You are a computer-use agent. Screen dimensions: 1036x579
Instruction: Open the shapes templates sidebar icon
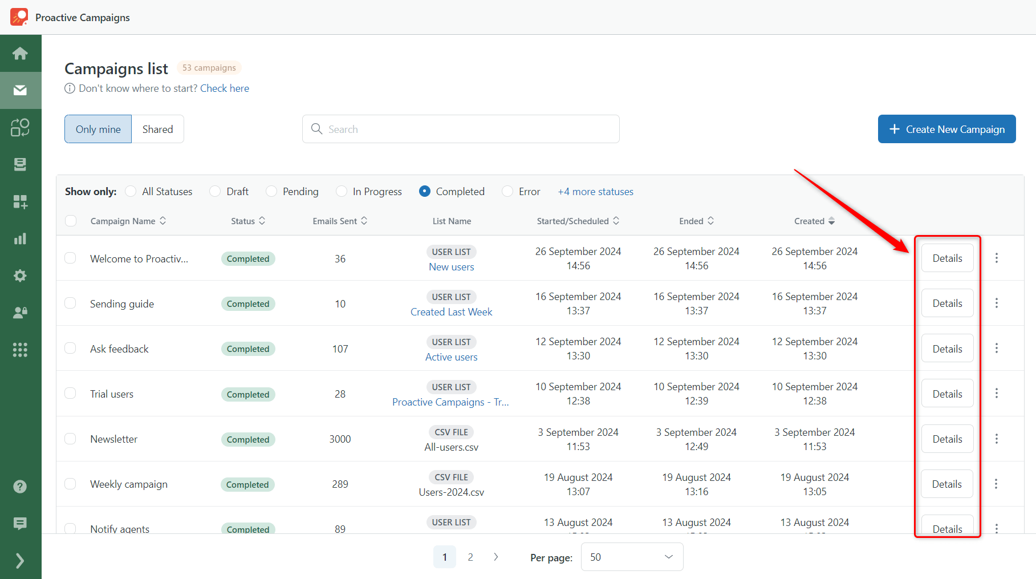click(20, 127)
